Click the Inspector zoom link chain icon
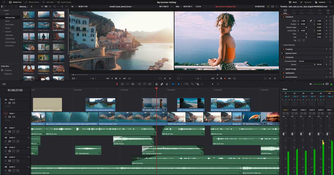Viewport: 334px width, 175px height. point(311,21)
